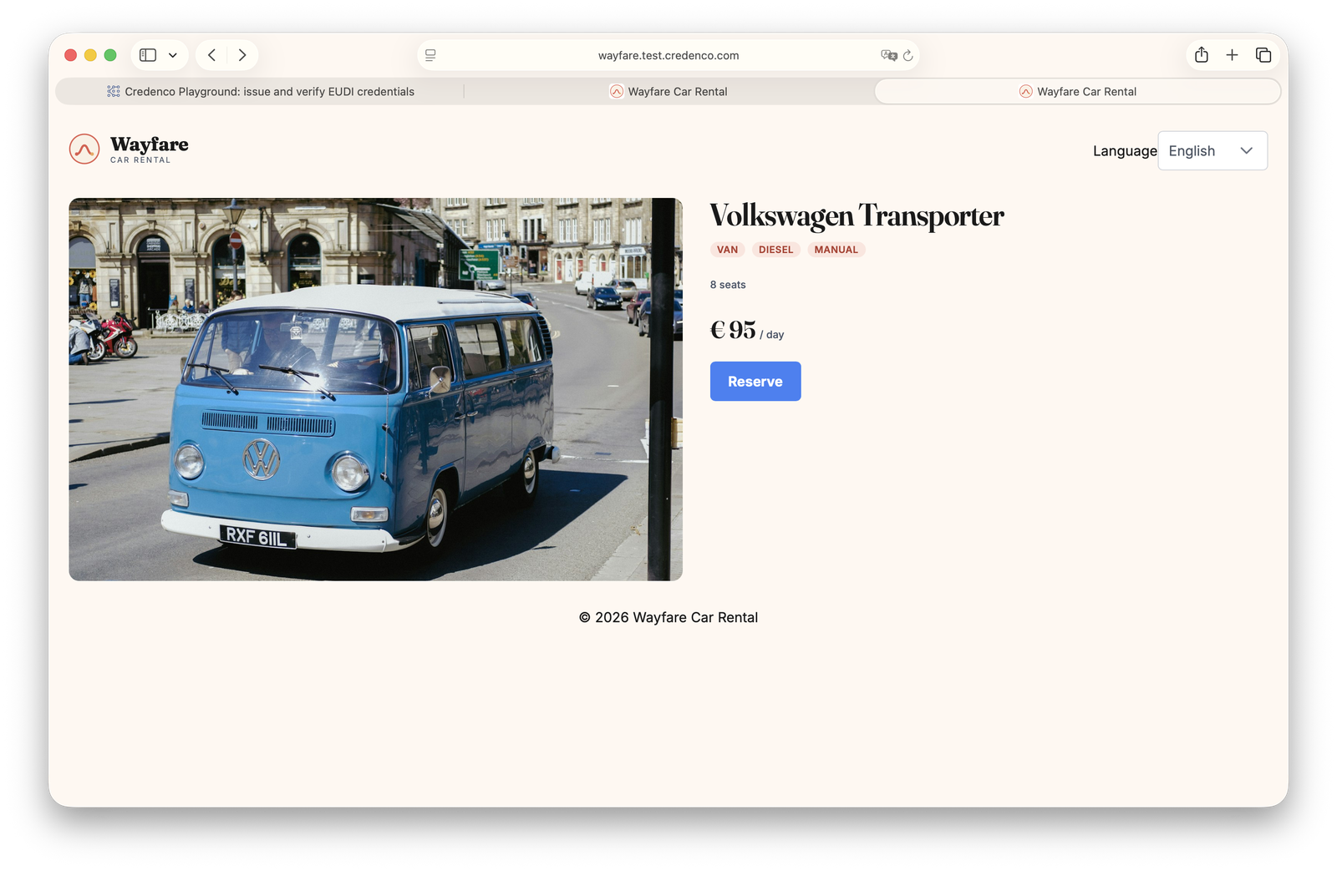This screenshot has width=1337, height=871.
Task: Switch to Credenco Playground tab
Action: click(261, 92)
